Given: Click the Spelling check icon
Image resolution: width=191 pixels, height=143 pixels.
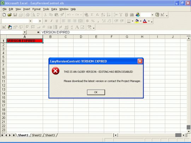Looking at the screenshot, I should pos(38,15).
